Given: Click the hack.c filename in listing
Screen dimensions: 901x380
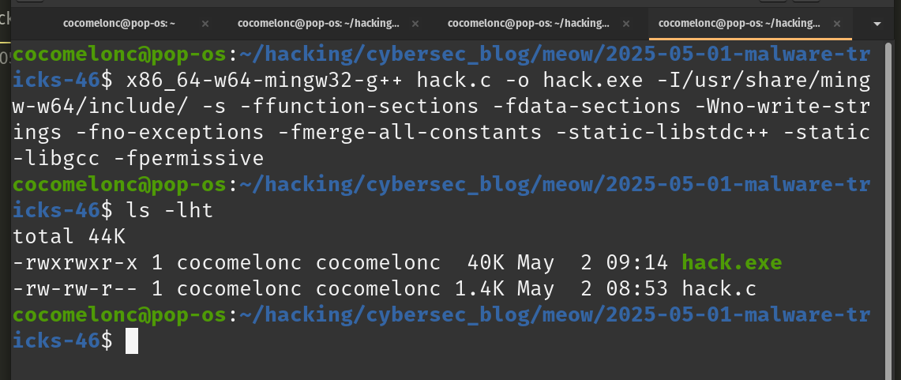Looking at the screenshot, I should (x=719, y=289).
